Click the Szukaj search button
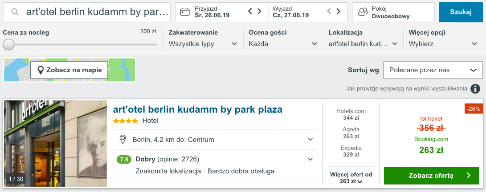The height and width of the screenshot is (192, 486). click(461, 12)
